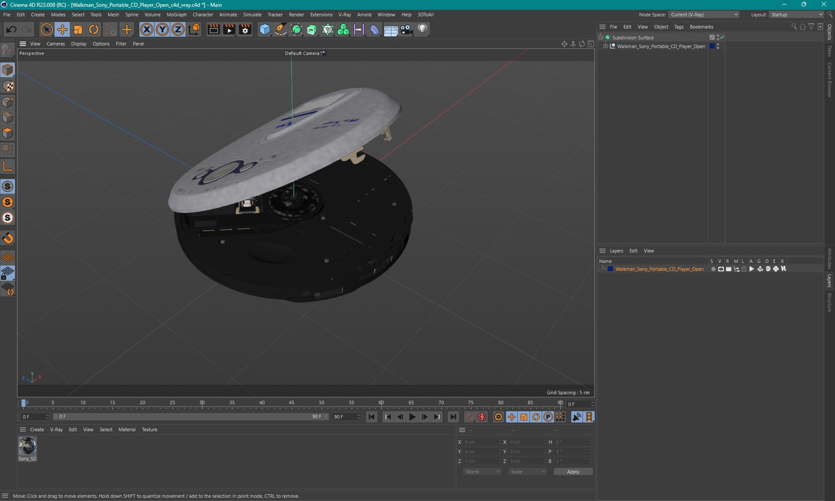Toggle Y axis lock
The image size is (835, 501).
pyautogui.click(x=162, y=29)
